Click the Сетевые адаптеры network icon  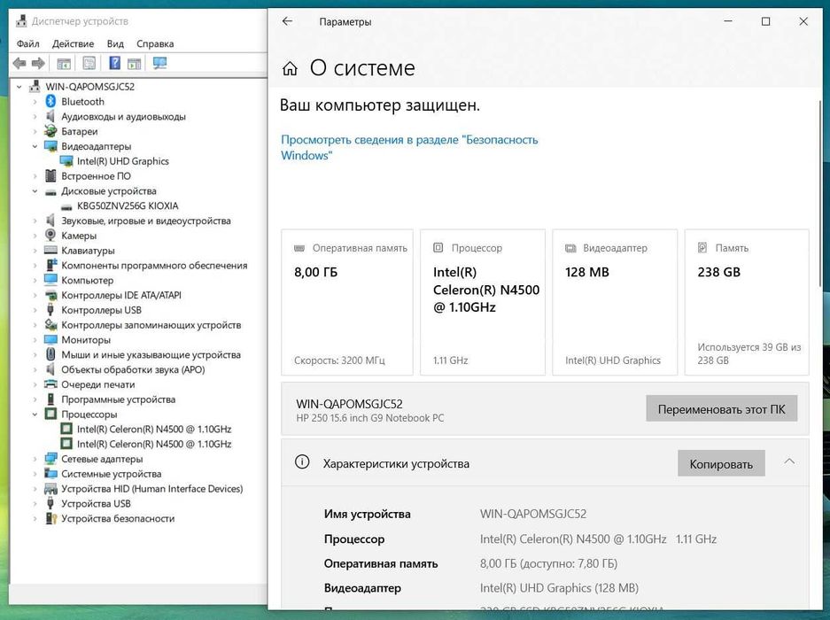coord(50,459)
